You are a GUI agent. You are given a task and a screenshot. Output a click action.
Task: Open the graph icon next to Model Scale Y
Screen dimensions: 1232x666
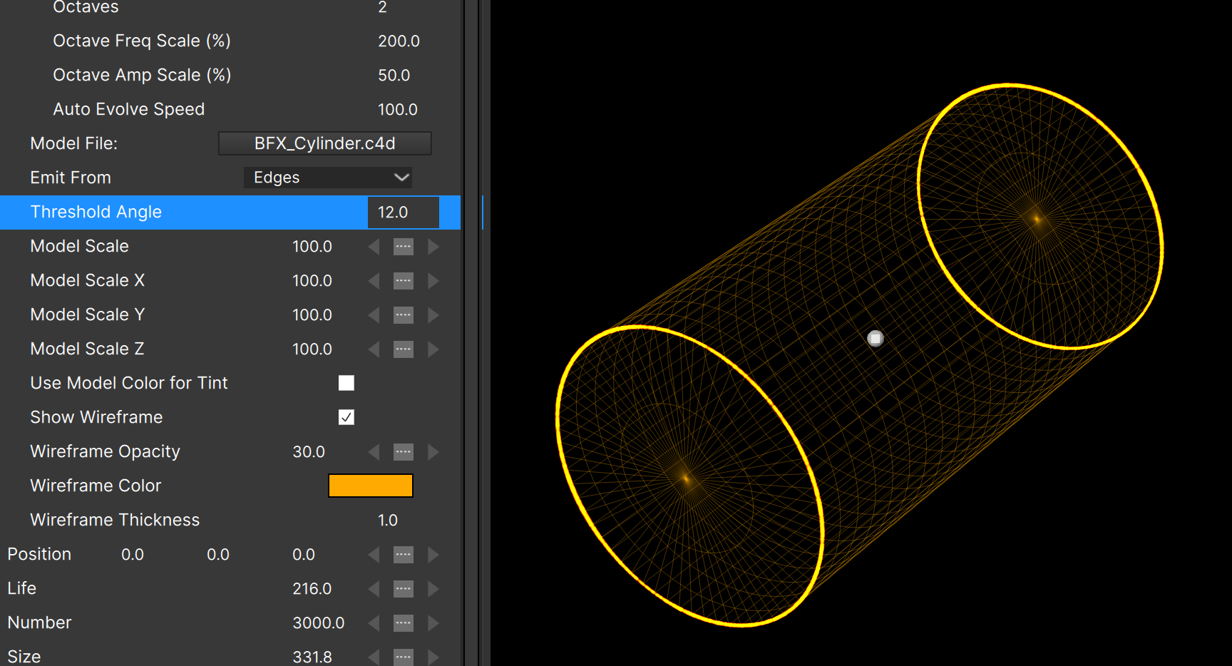click(x=403, y=314)
